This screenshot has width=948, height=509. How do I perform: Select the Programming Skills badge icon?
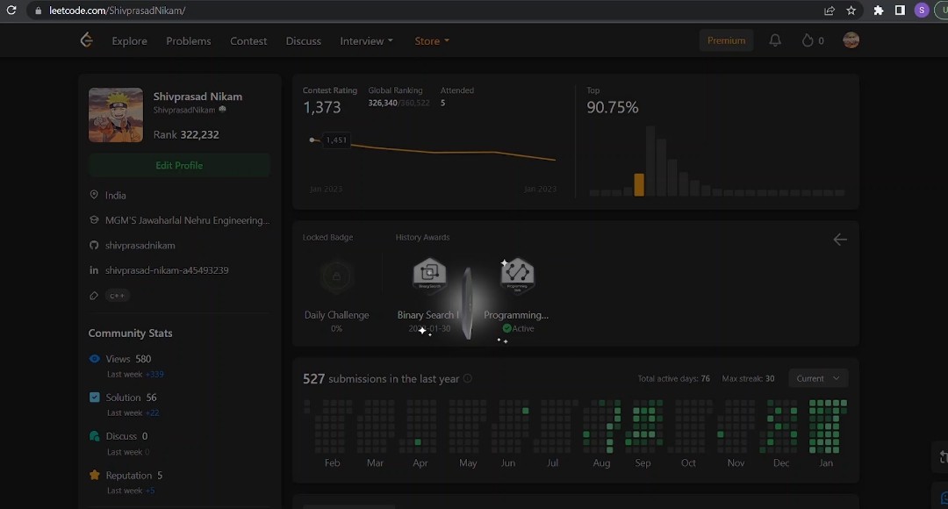[x=517, y=276]
